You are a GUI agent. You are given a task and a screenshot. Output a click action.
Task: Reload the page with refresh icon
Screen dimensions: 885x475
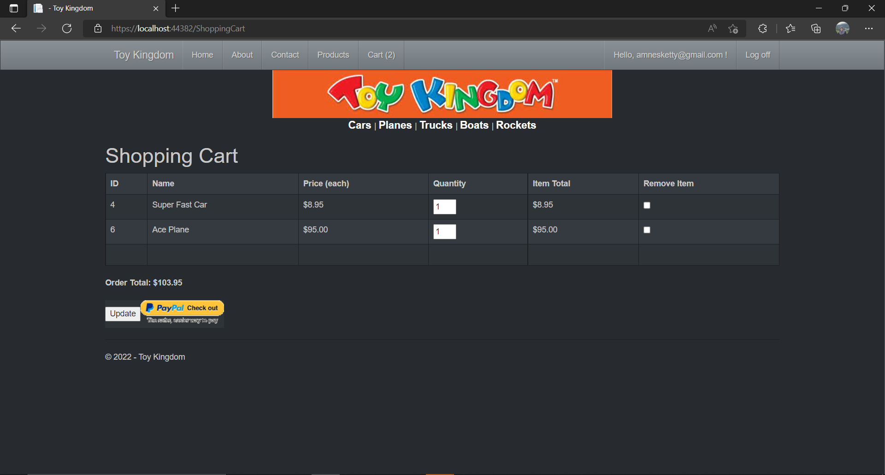[67, 29]
